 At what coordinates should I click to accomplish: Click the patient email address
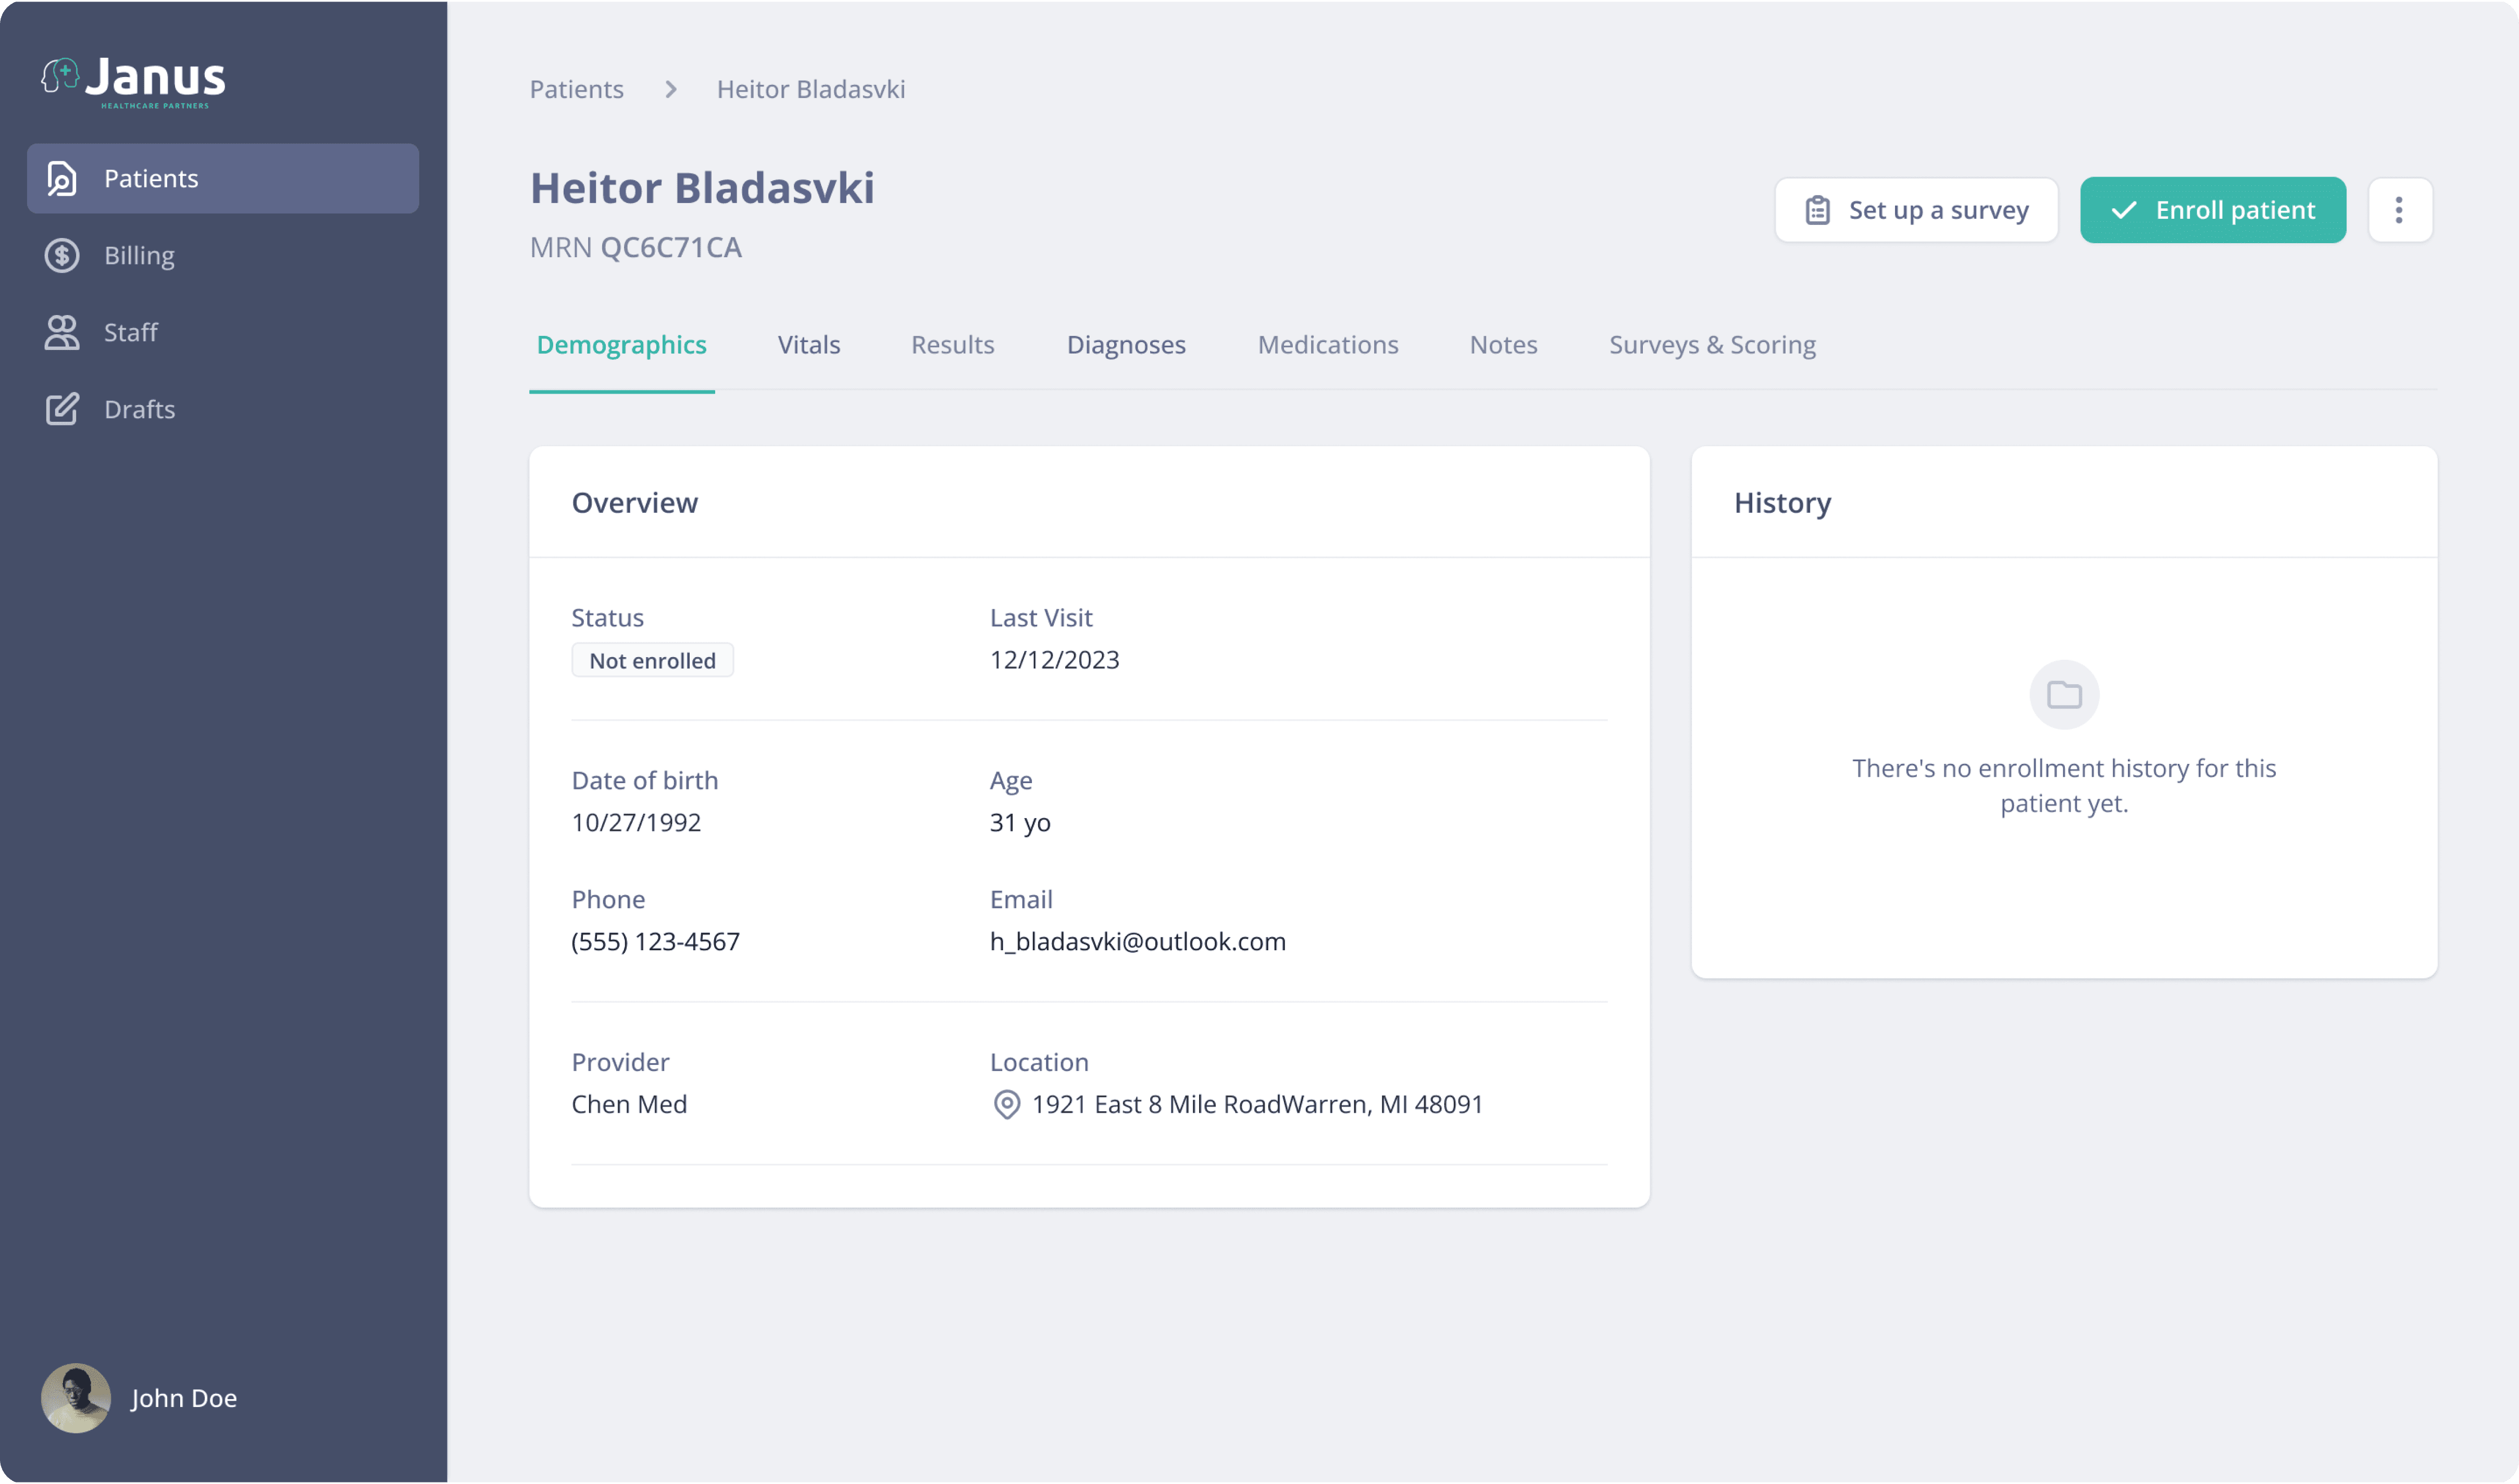[x=1138, y=941]
